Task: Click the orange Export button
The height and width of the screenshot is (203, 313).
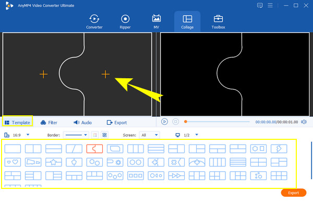Action: pyautogui.click(x=293, y=193)
